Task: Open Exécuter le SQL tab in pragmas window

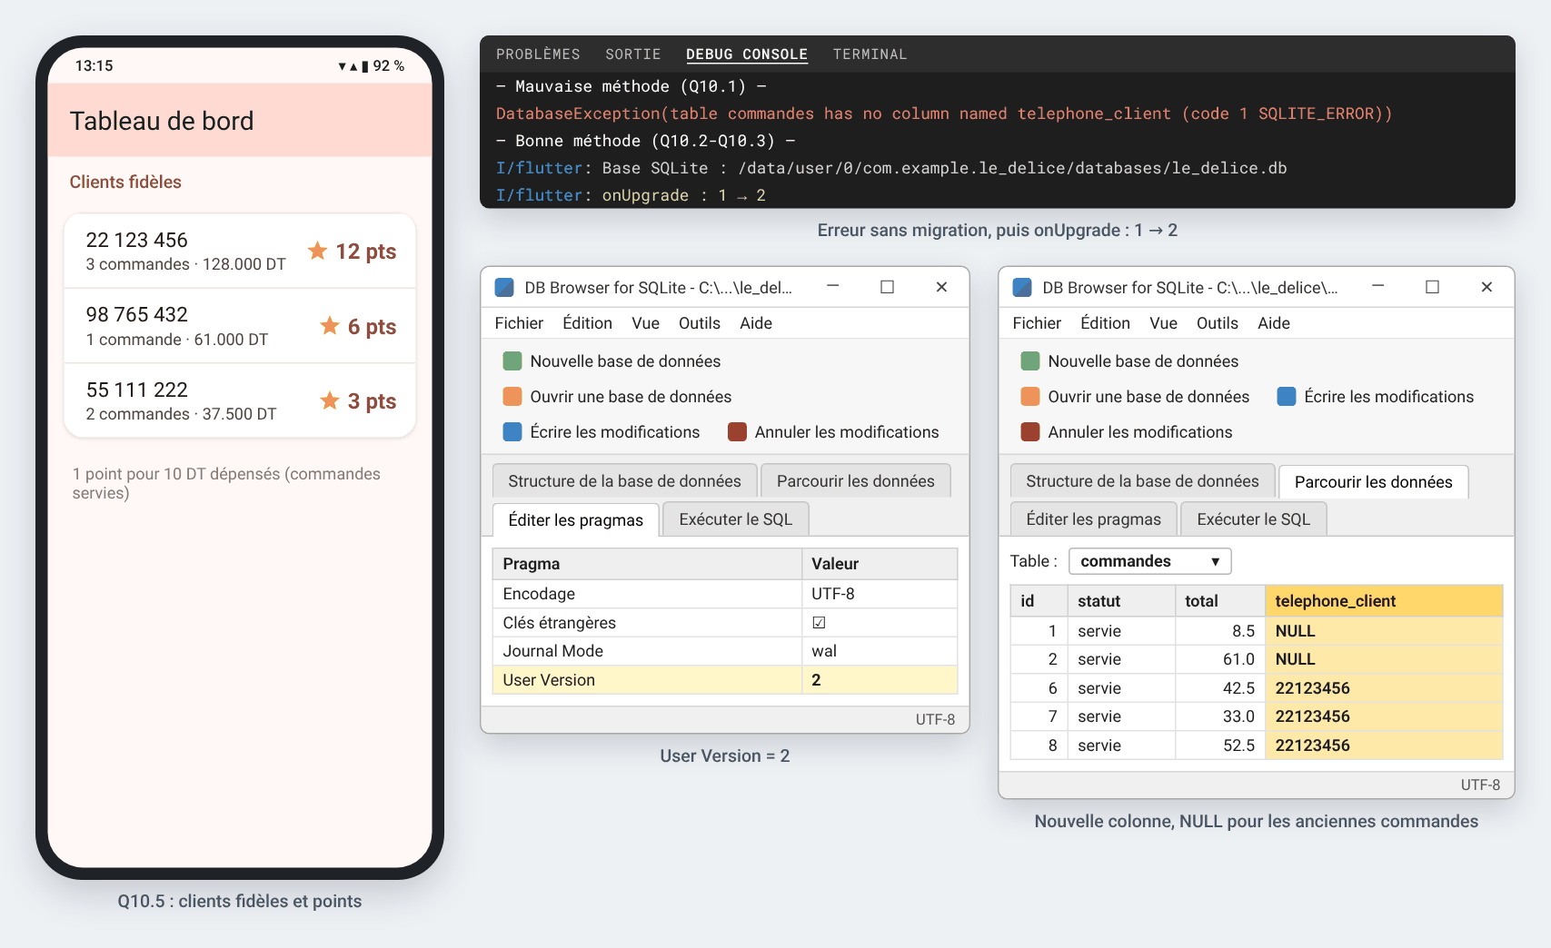Action: (x=736, y=519)
